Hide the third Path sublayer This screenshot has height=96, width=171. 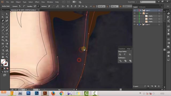point(134,22)
